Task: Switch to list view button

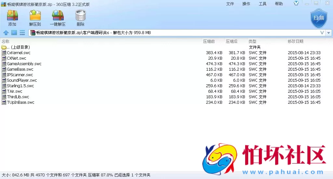Action: coord(22,33)
